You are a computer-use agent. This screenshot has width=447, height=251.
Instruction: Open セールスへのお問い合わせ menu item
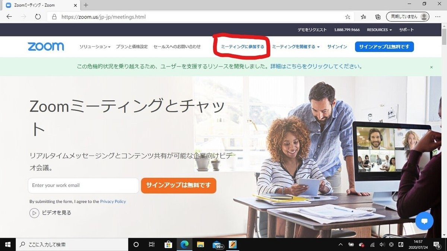click(x=177, y=46)
